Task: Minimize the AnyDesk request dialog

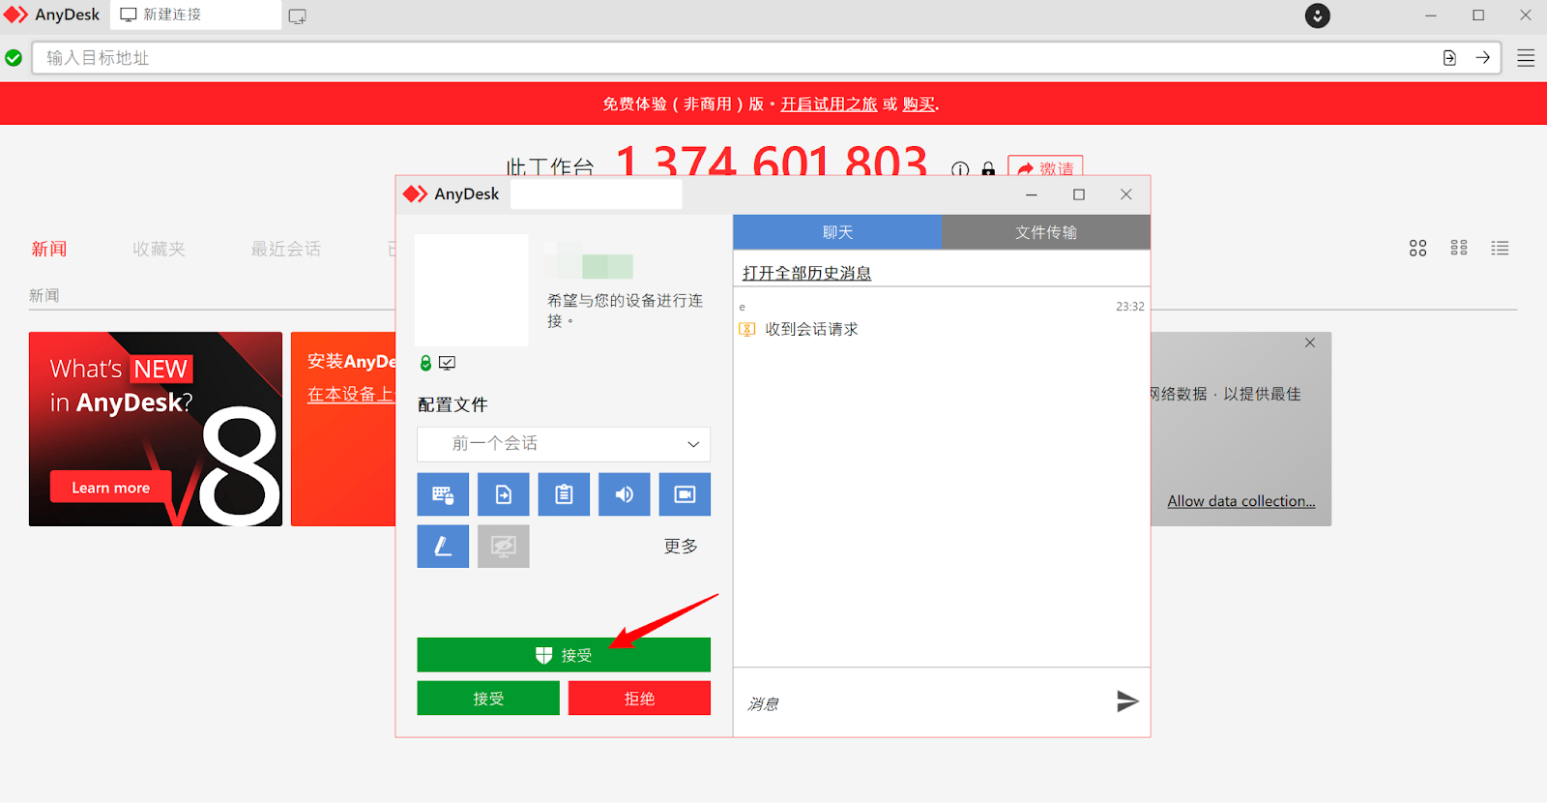Action: pyautogui.click(x=1032, y=194)
